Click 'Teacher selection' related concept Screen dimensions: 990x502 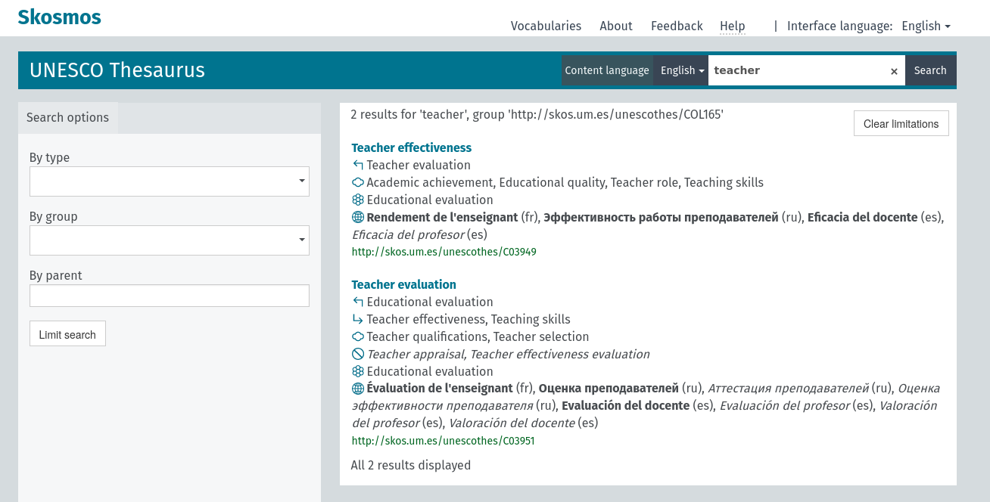[x=541, y=336]
